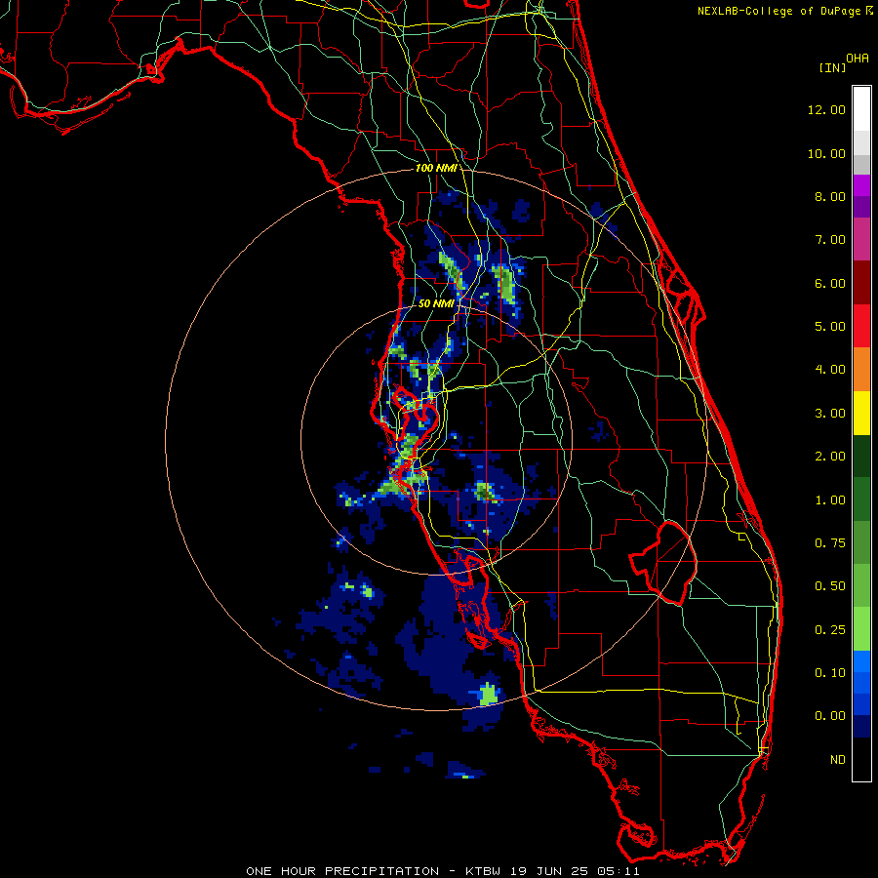Click the "0.50" legend value
The image size is (878, 878).
pyautogui.click(x=830, y=586)
